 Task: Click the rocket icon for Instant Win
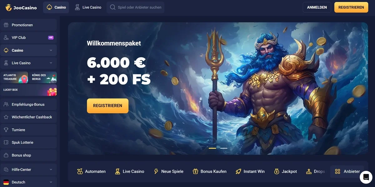(238, 171)
